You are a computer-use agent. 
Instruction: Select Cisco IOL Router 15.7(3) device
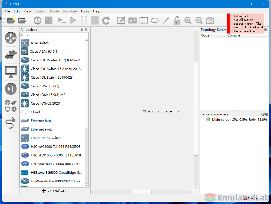coord(52,60)
